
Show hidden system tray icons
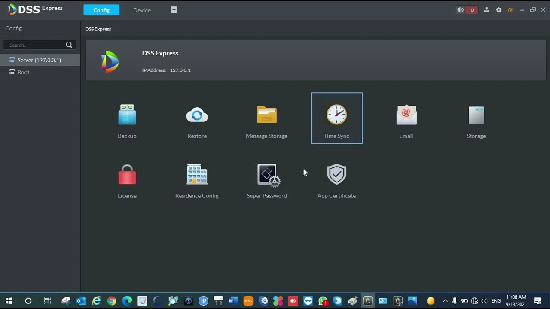coord(445,301)
